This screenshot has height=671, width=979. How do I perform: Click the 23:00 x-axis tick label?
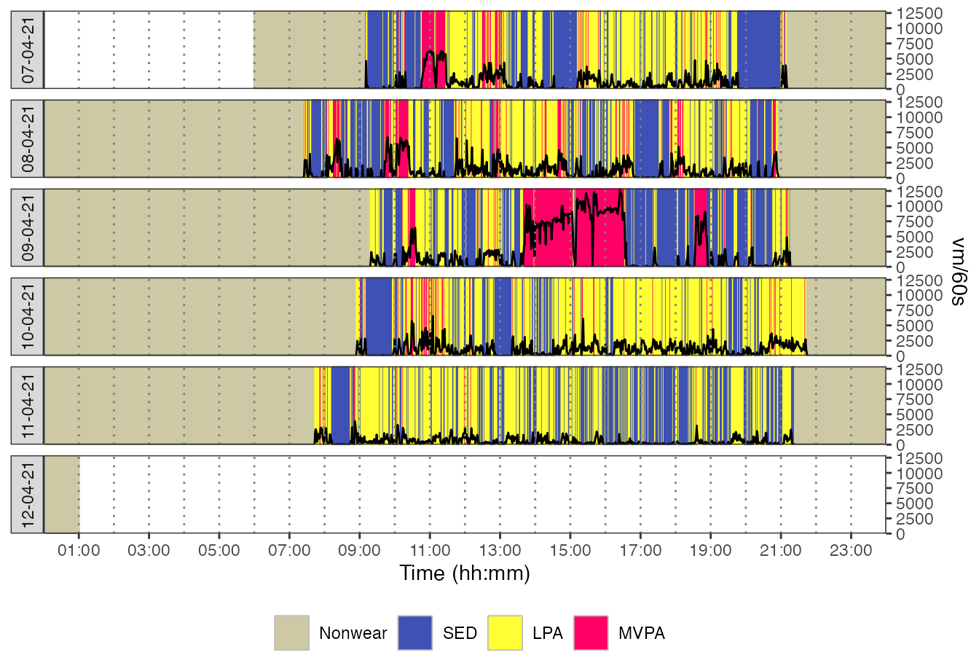(x=850, y=550)
